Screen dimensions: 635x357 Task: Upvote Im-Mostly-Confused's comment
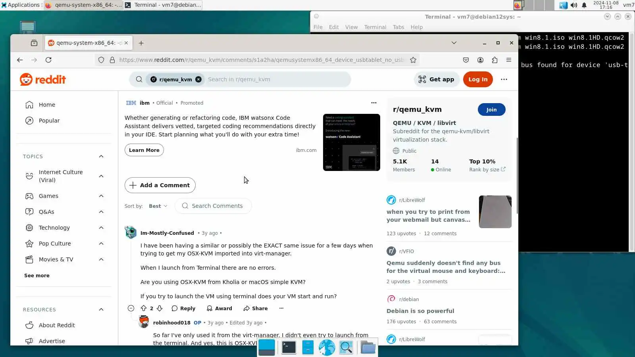pos(144,308)
